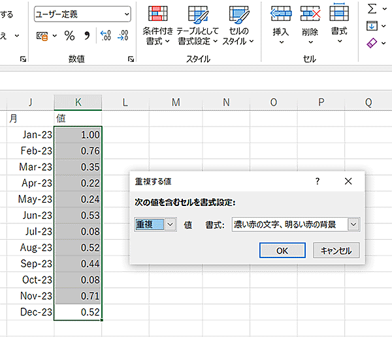Click the increase decimal places icon

(106, 36)
